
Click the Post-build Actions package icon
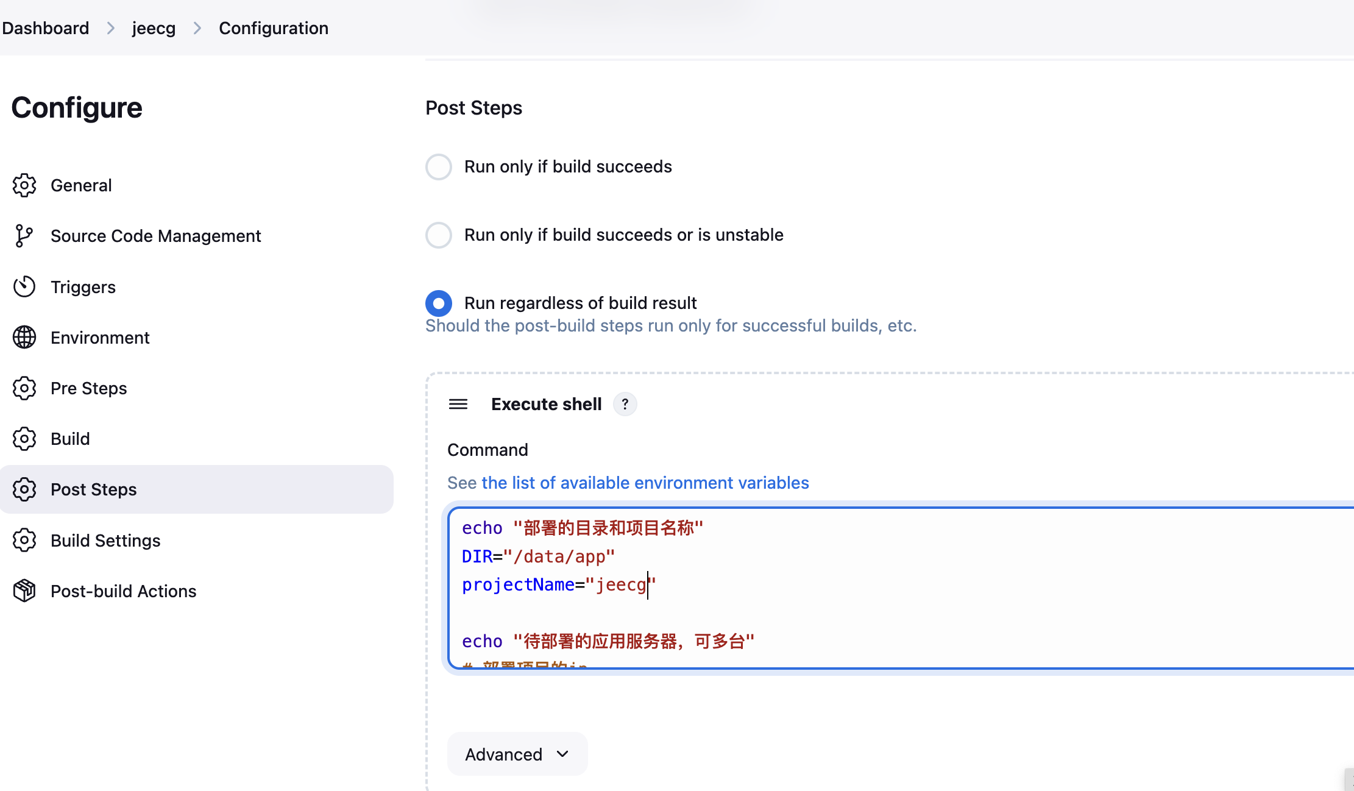click(x=24, y=591)
